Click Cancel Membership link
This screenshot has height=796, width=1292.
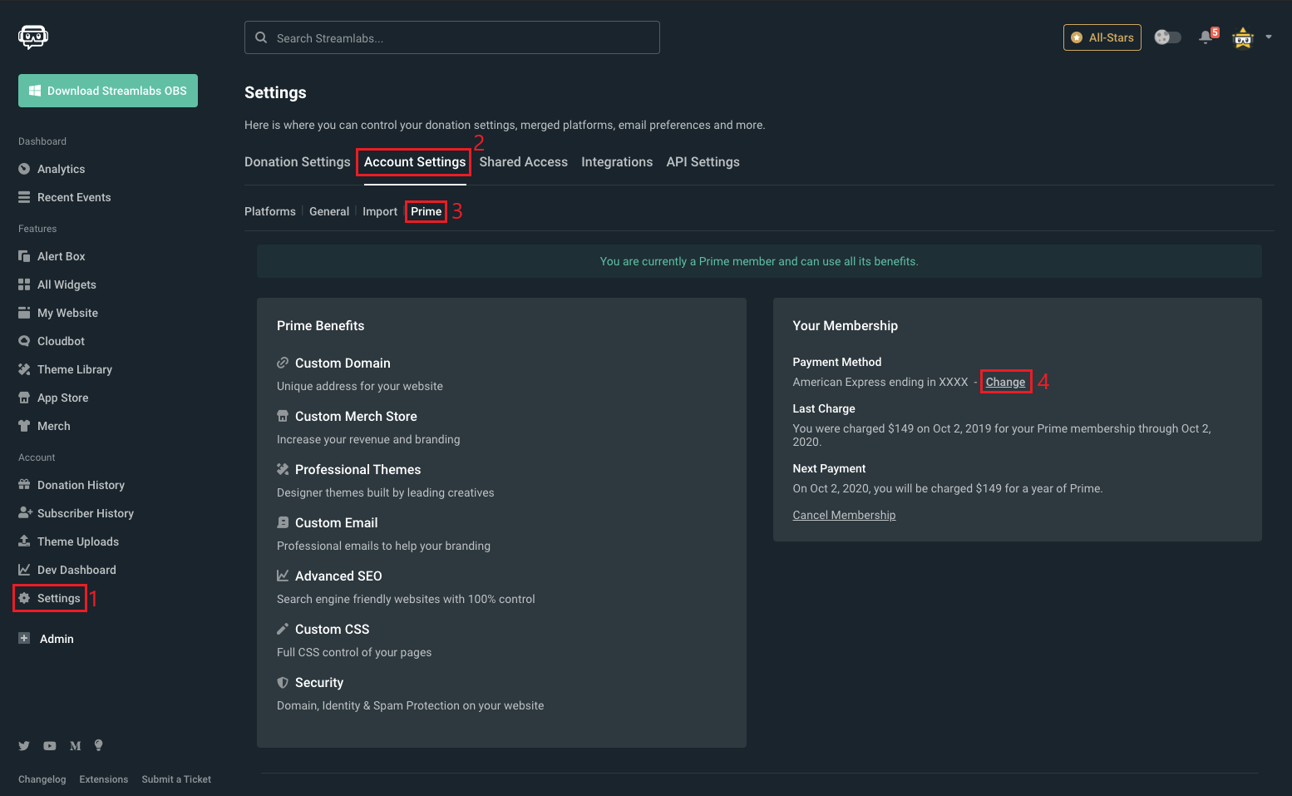(x=844, y=515)
